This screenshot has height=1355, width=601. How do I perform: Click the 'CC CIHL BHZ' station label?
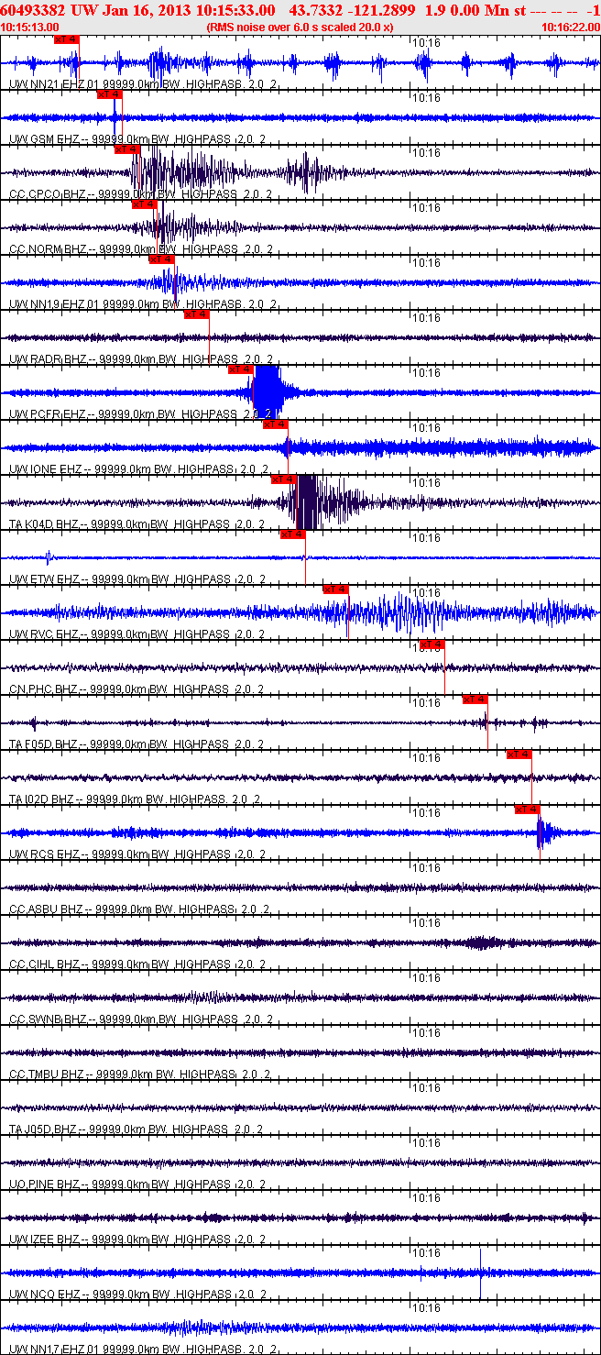(x=44, y=964)
